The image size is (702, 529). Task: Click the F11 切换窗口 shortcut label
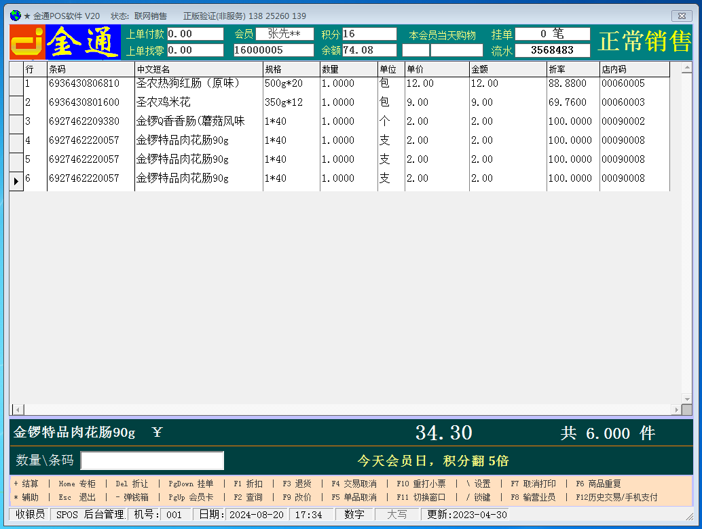tap(421, 497)
